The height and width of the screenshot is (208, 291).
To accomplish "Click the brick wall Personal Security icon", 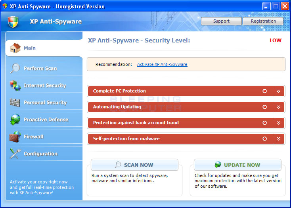I will pos(15,102).
